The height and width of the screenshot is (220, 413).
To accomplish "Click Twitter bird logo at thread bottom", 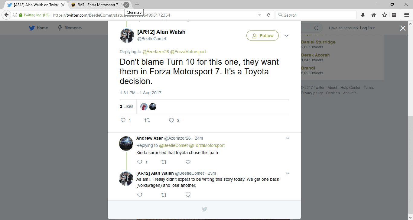I will (204, 209).
